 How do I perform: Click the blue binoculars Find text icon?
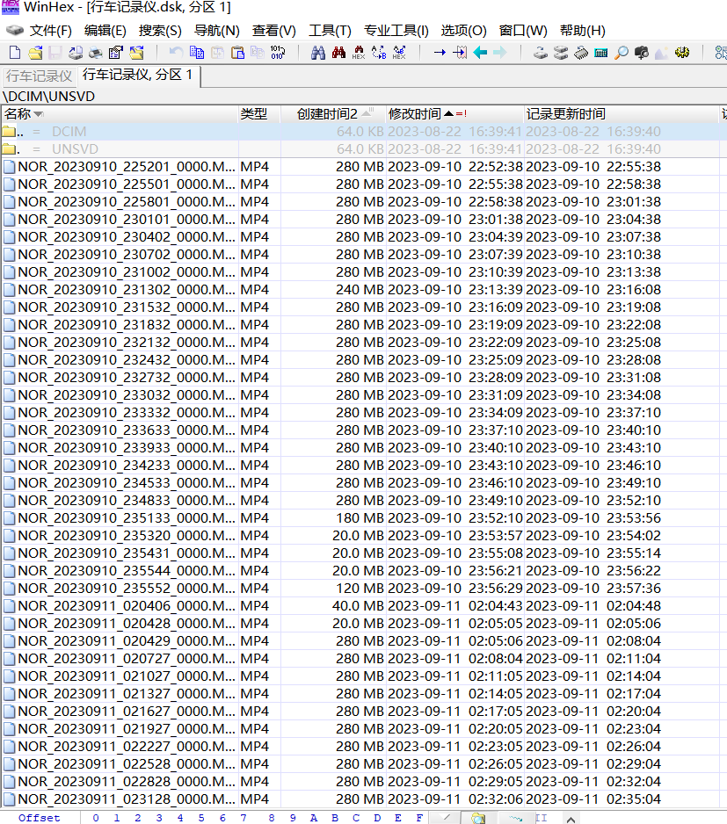pos(317,53)
